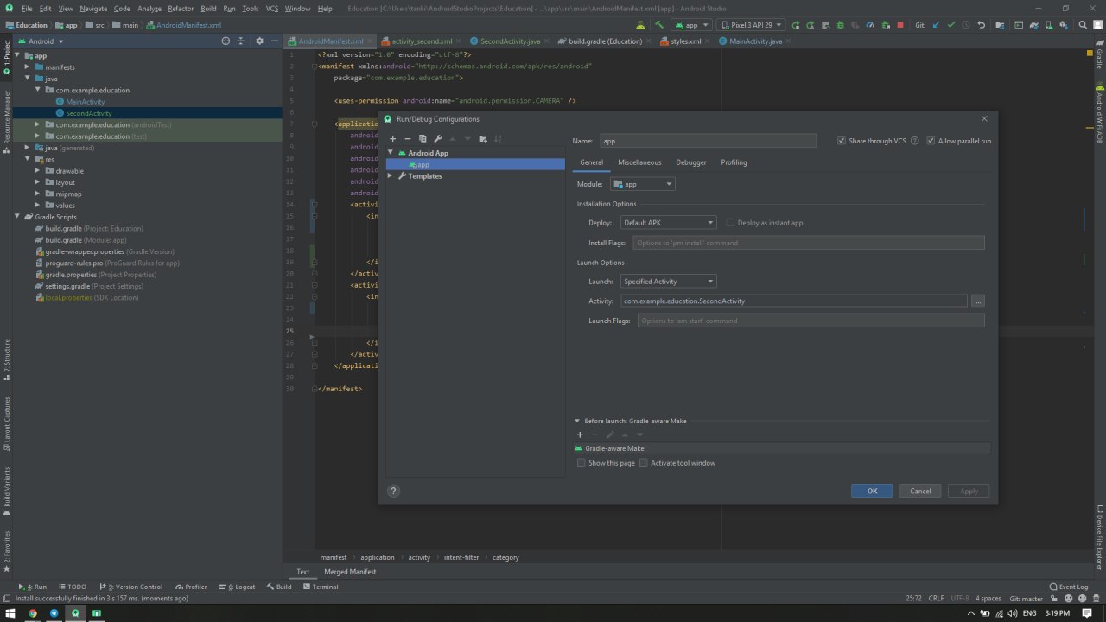Image resolution: width=1106 pixels, height=622 pixels.
Task: Switch to the Profiling tab
Action: pyautogui.click(x=734, y=162)
